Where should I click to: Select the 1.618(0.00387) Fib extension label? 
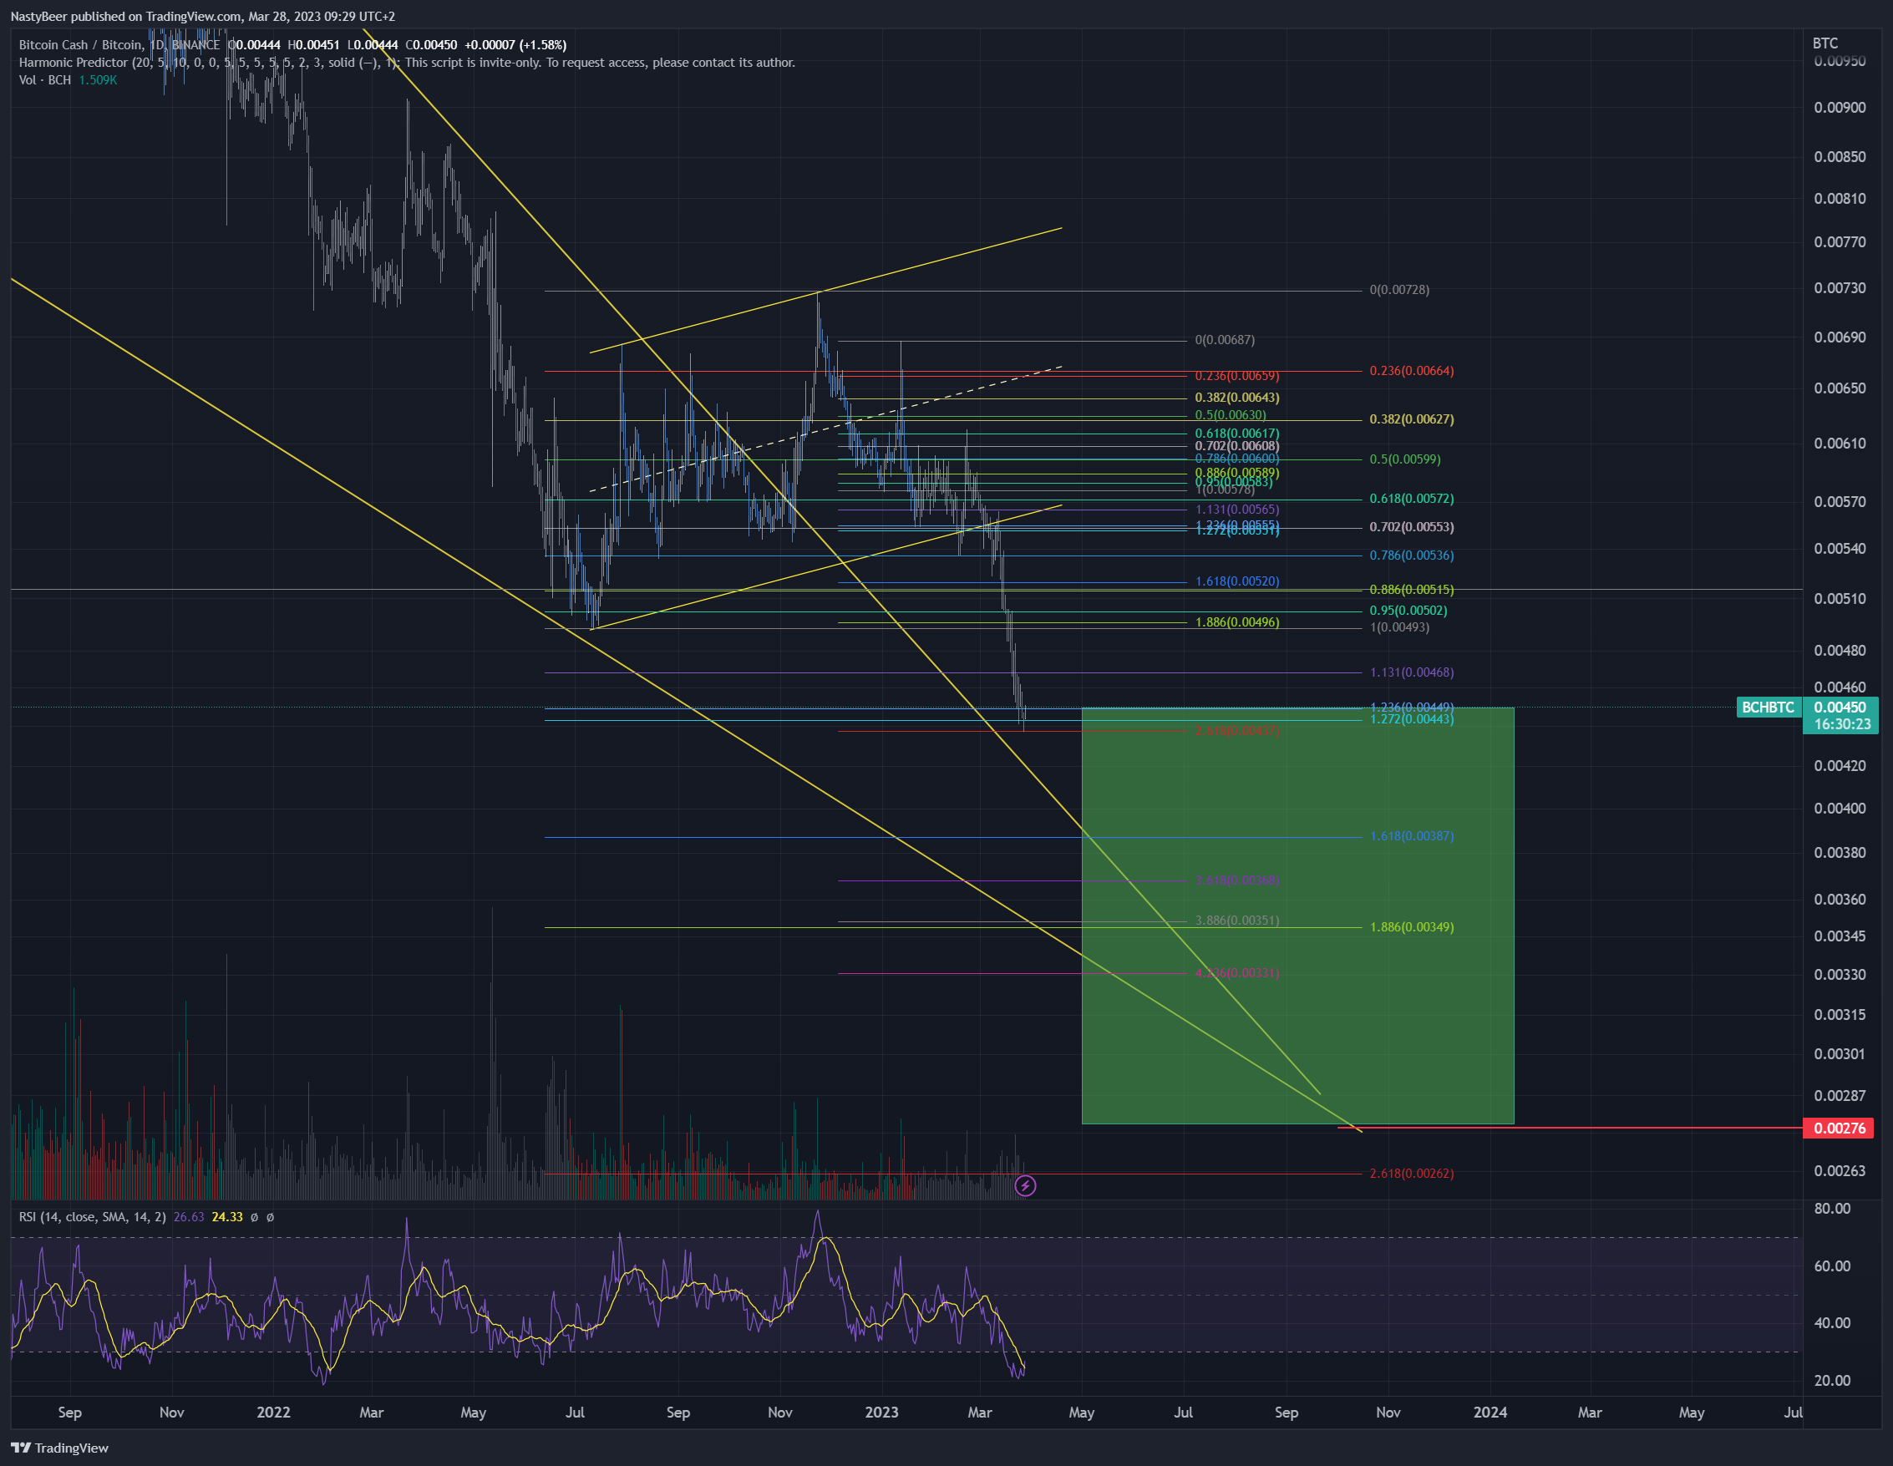pos(1411,837)
